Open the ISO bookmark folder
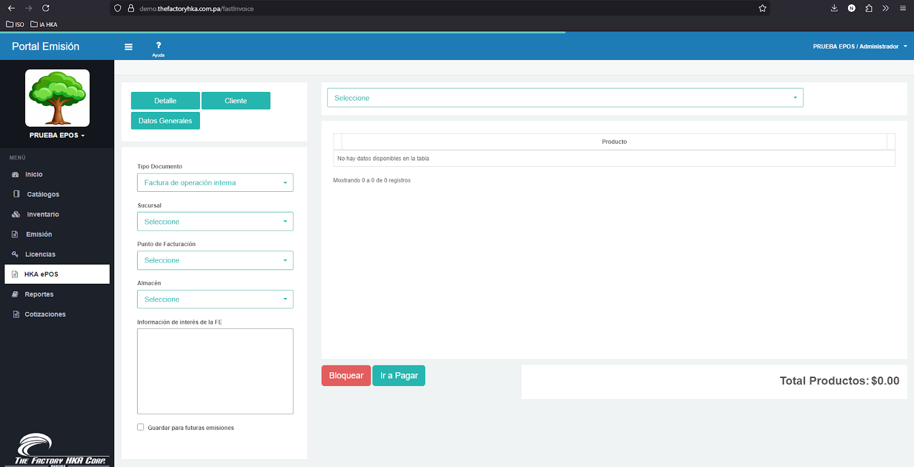Image resolution: width=914 pixels, height=467 pixels. coord(15,25)
